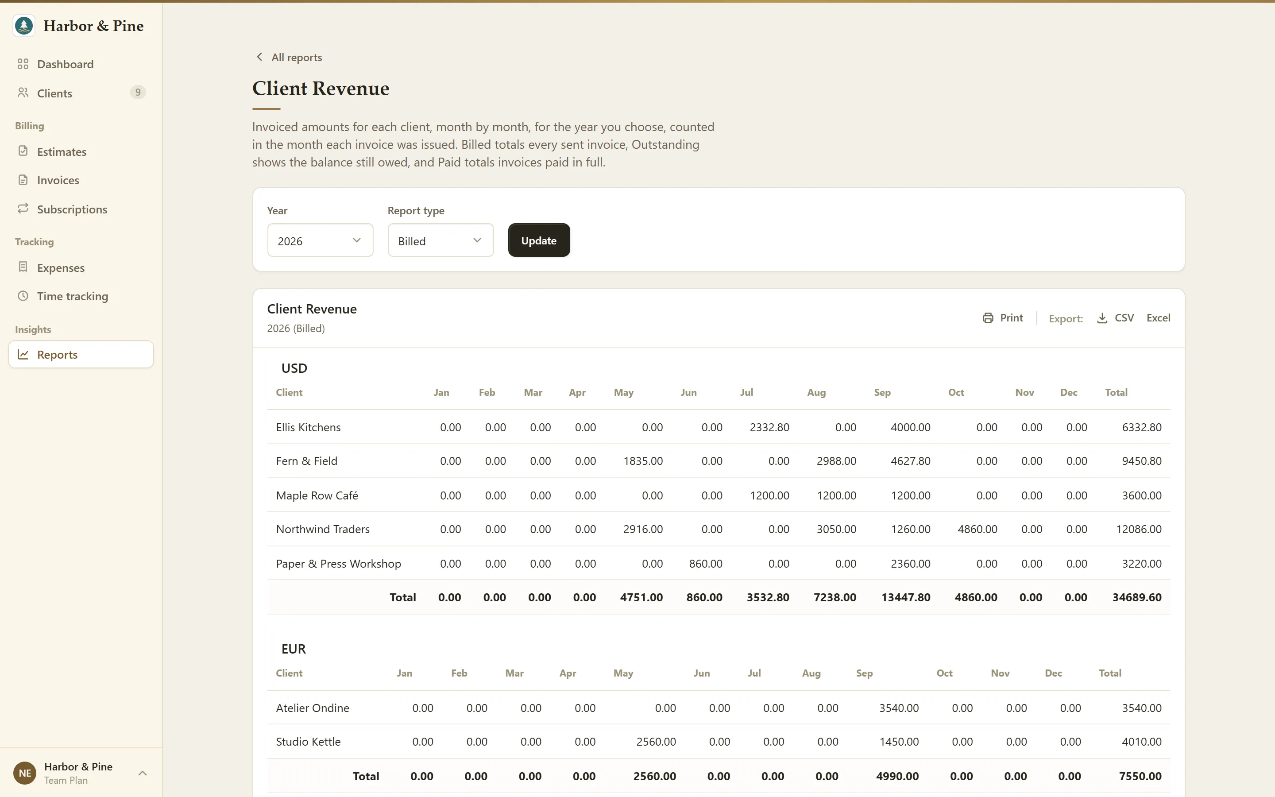Expand the Harbor & Pine Team Plan account menu

click(x=81, y=773)
